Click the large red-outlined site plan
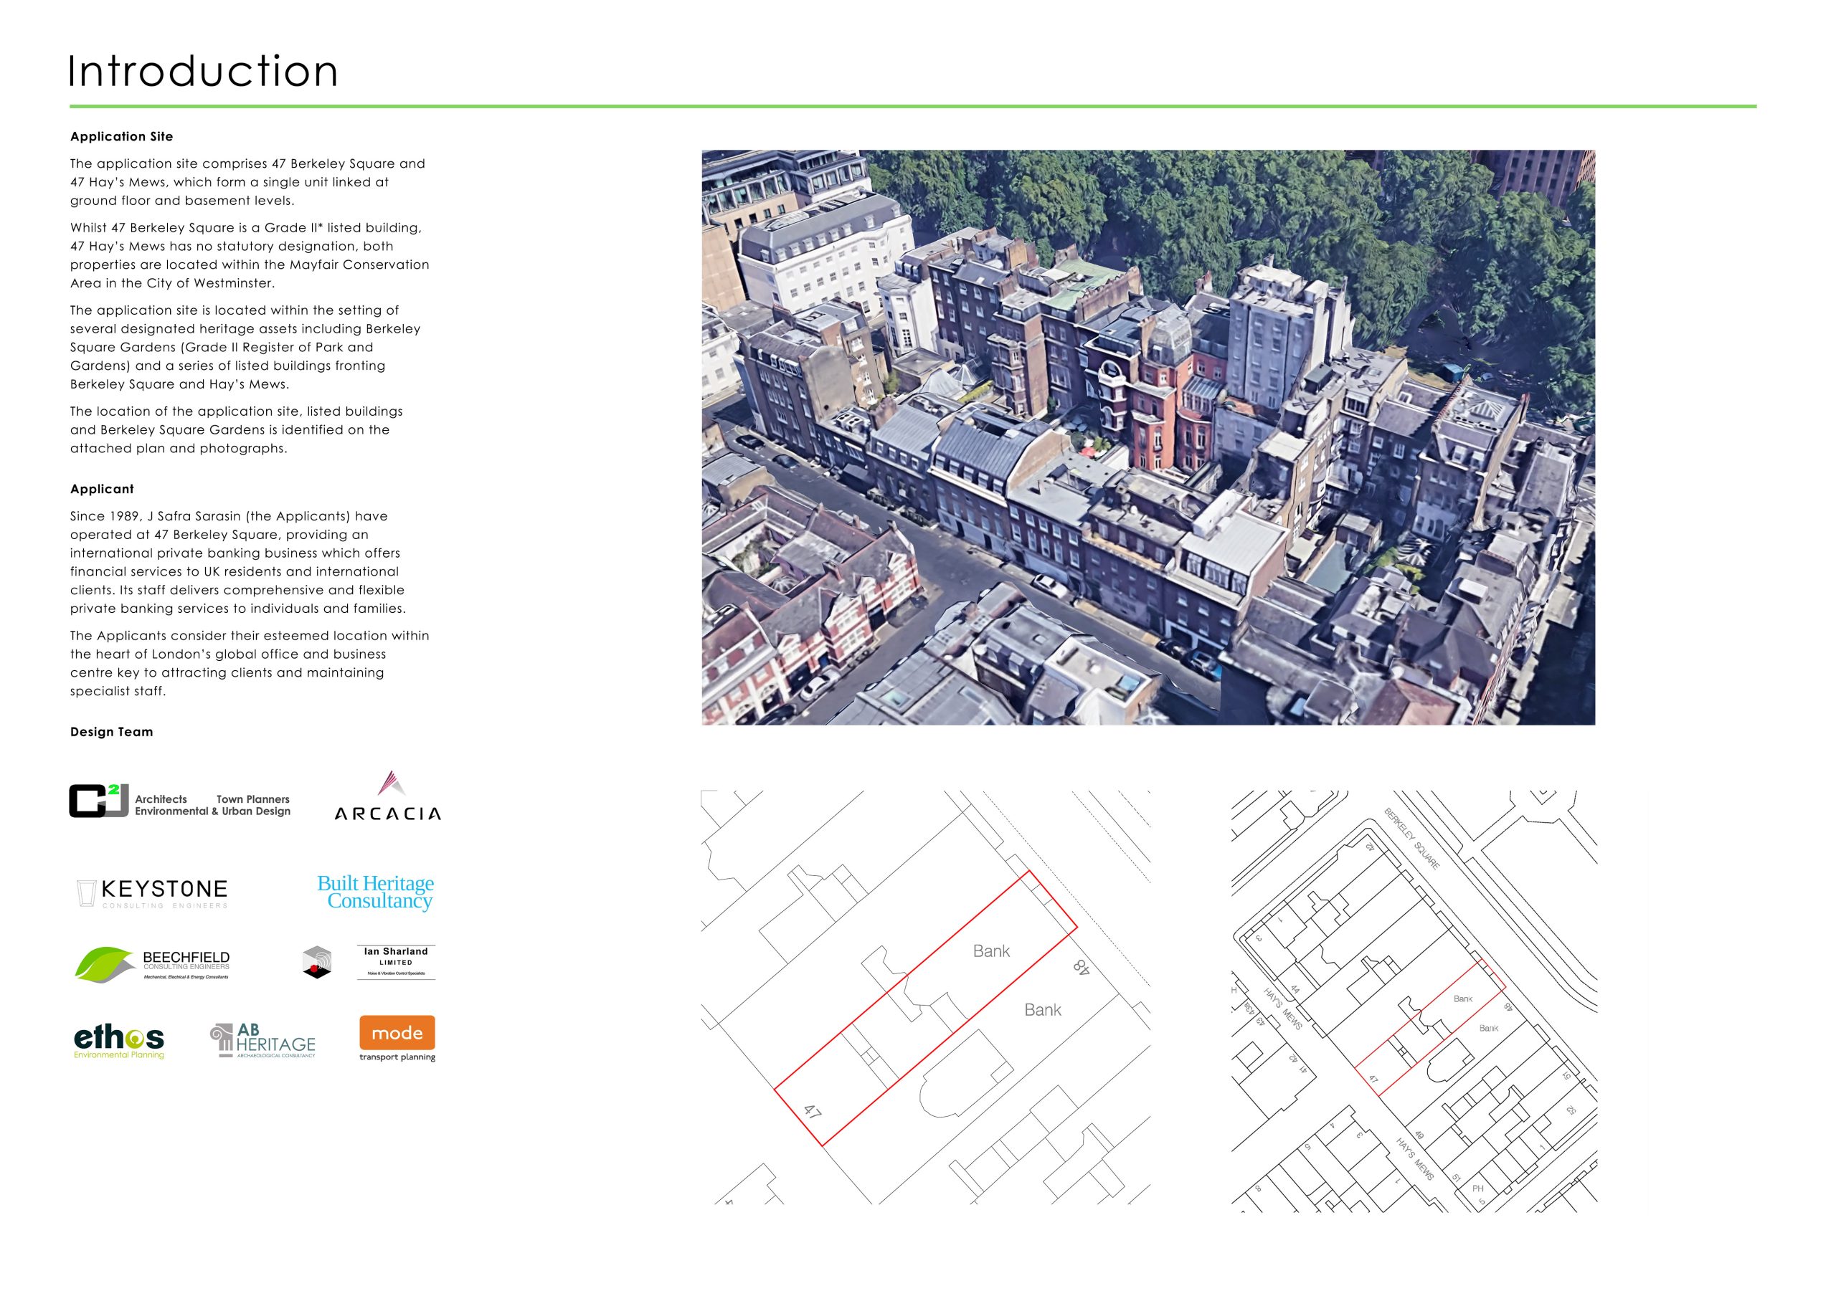The width and height of the screenshot is (1836, 1296). point(926,998)
